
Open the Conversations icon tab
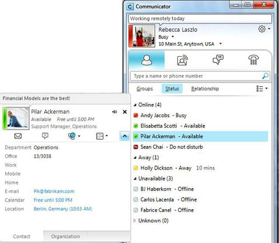click(218, 60)
